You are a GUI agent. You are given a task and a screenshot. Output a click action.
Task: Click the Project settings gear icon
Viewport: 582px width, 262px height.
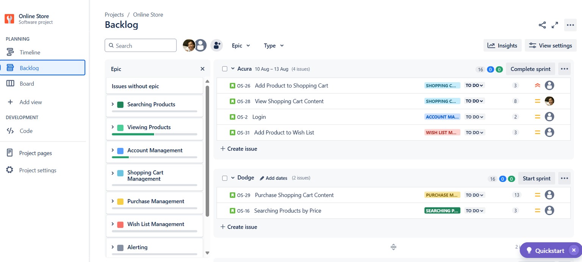pyautogui.click(x=10, y=170)
